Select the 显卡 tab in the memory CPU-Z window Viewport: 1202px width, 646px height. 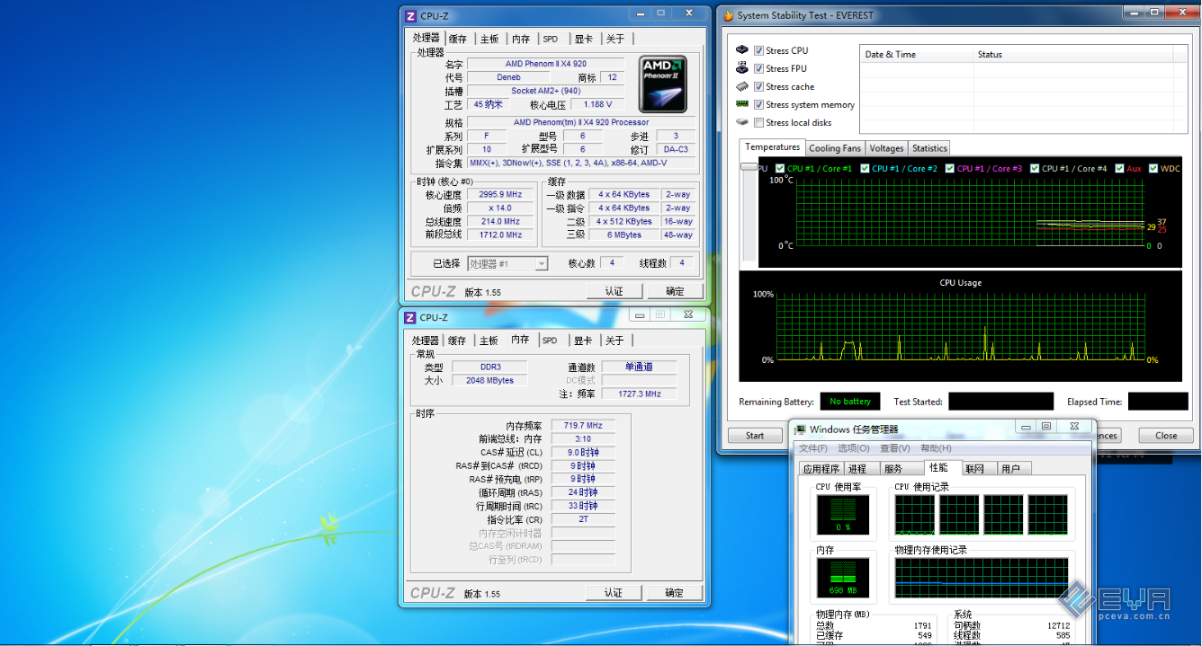[x=583, y=341]
